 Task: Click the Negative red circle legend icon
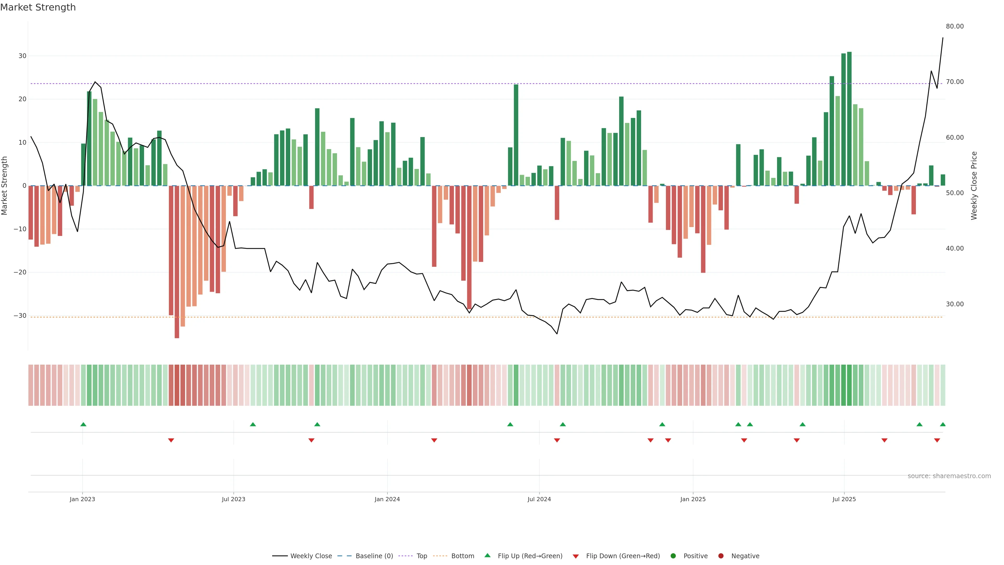coord(721,556)
